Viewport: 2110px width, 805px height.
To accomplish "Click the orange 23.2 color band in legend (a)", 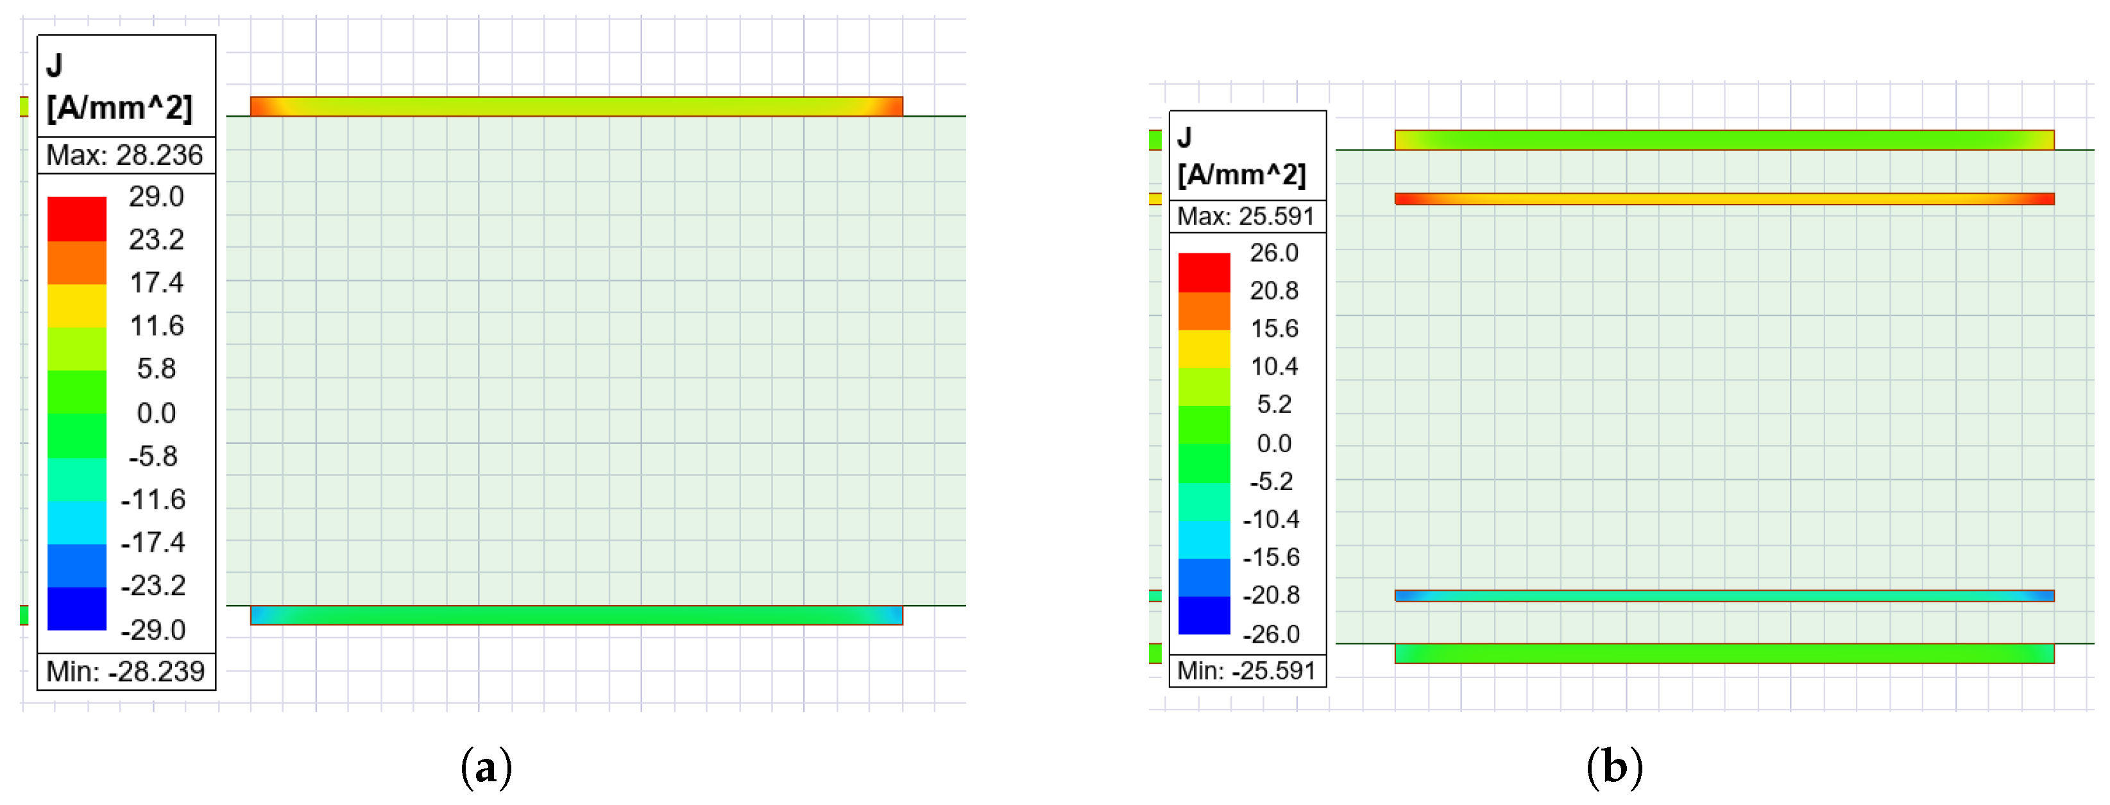I will click(x=76, y=262).
